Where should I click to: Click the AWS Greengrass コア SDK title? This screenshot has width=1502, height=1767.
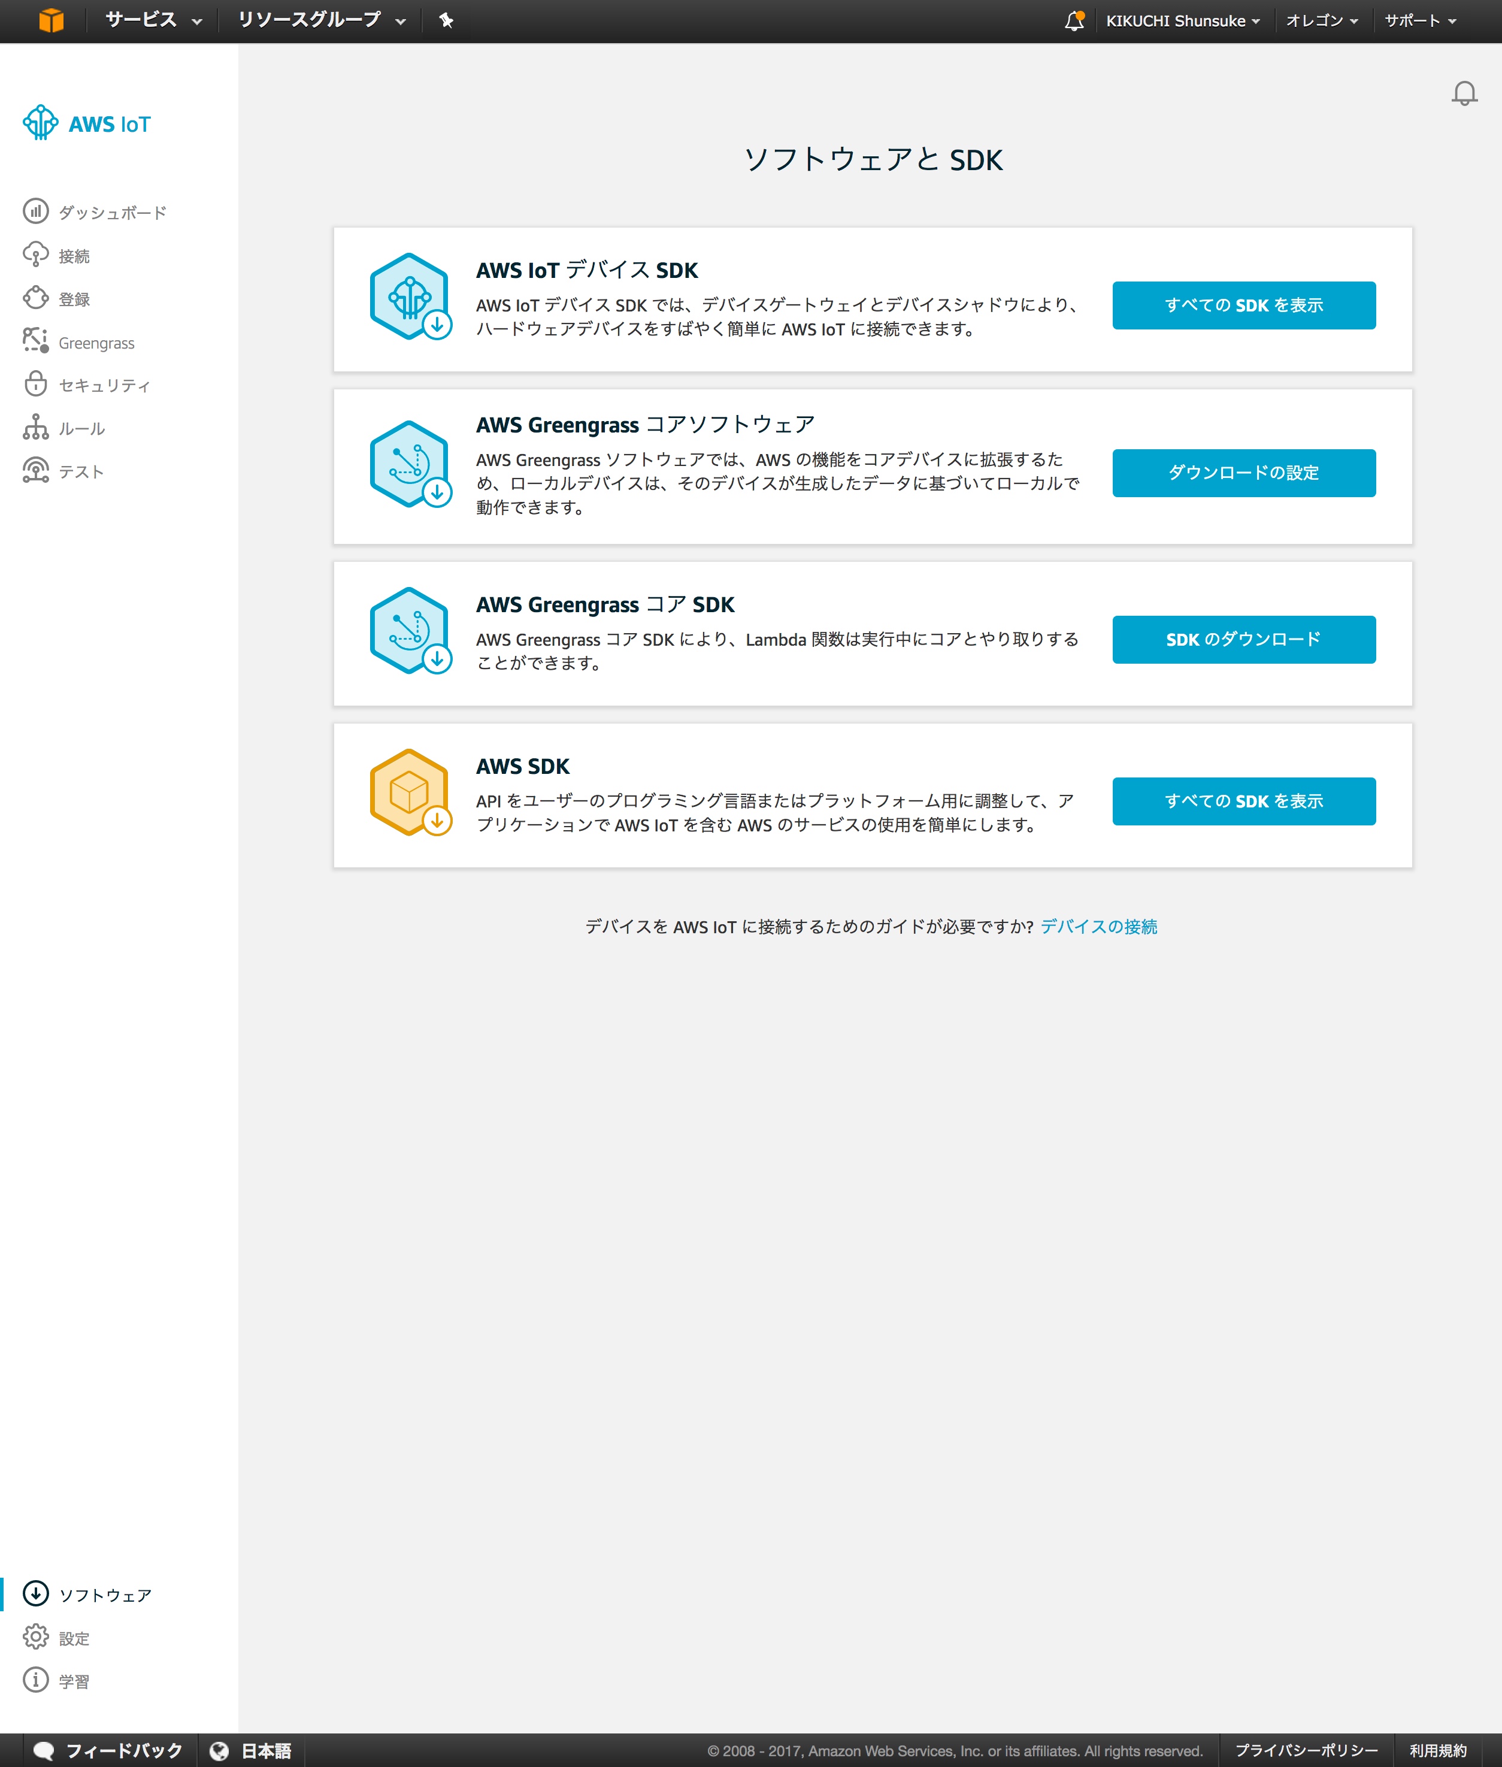[x=604, y=604]
